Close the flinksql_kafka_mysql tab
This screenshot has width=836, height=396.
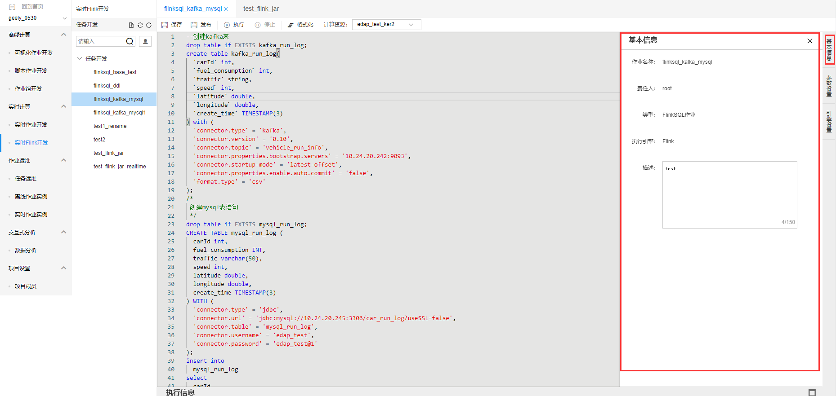(226, 9)
